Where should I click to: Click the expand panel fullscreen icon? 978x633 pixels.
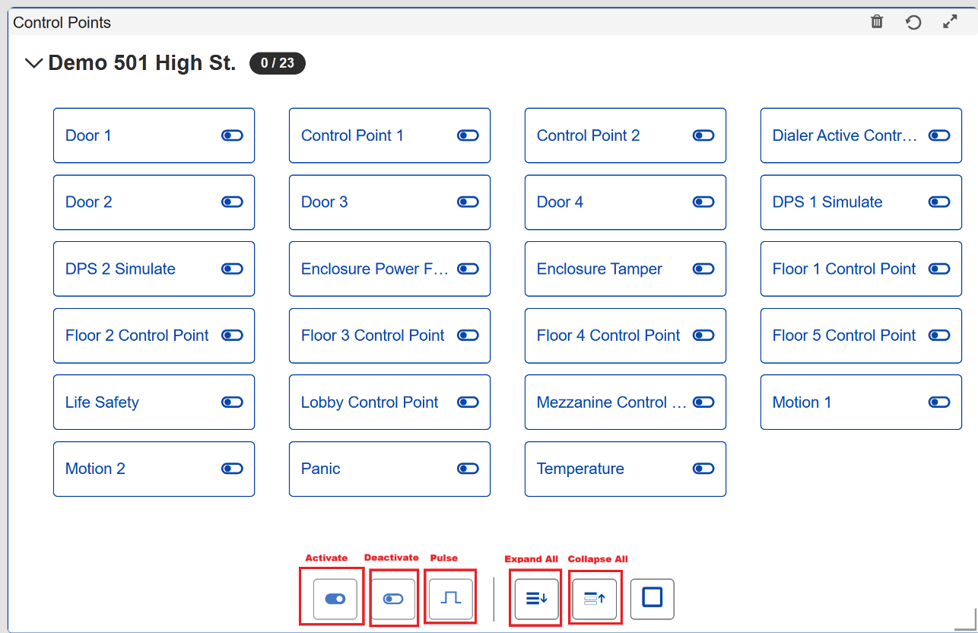(x=950, y=22)
